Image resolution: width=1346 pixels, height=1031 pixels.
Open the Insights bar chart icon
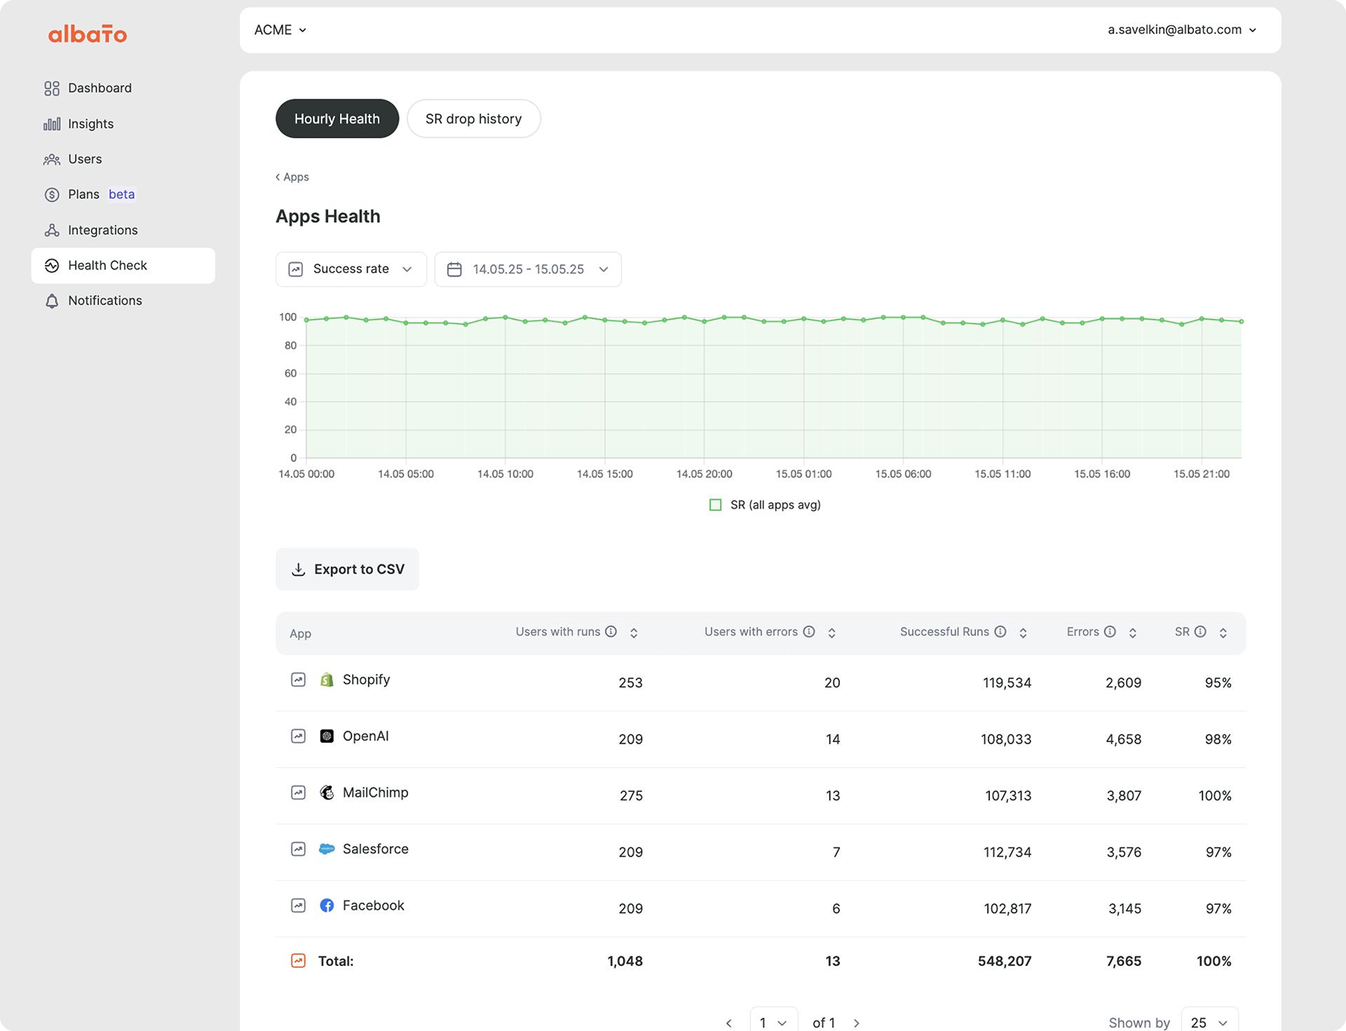tap(52, 124)
